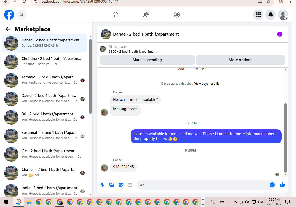Open the Windows Start menu
Viewport: 296px width, 207px height.
point(6,202)
